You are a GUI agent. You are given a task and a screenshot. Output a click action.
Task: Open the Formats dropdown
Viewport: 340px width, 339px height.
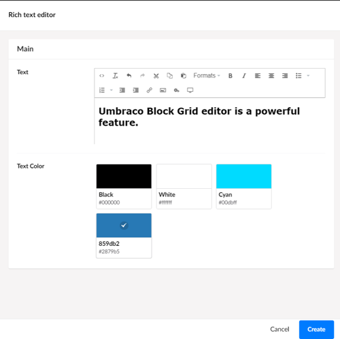[x=207, y=75]
